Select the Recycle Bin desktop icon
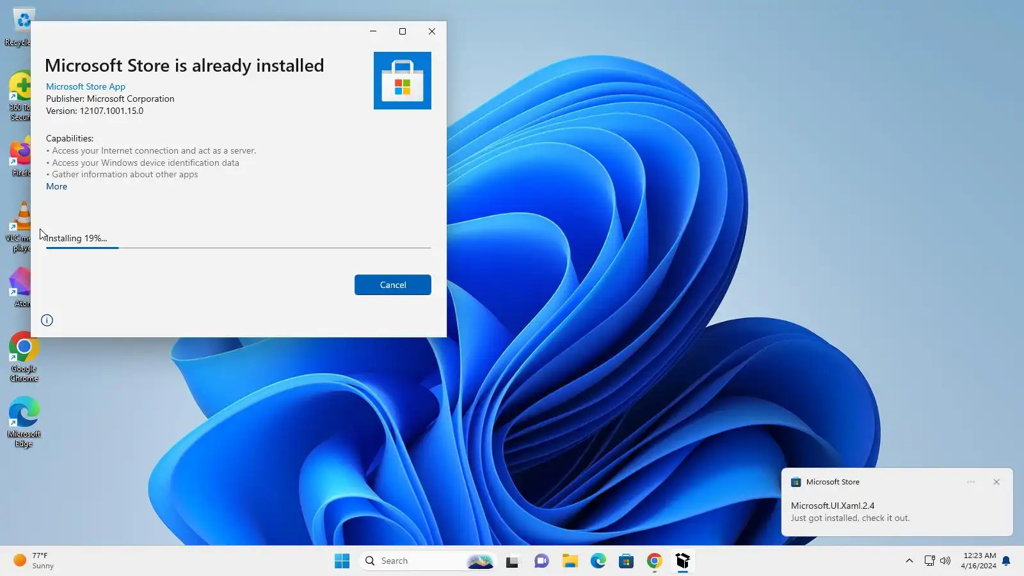This screenshot has width=1024, height=576. (x=18, y=28)
